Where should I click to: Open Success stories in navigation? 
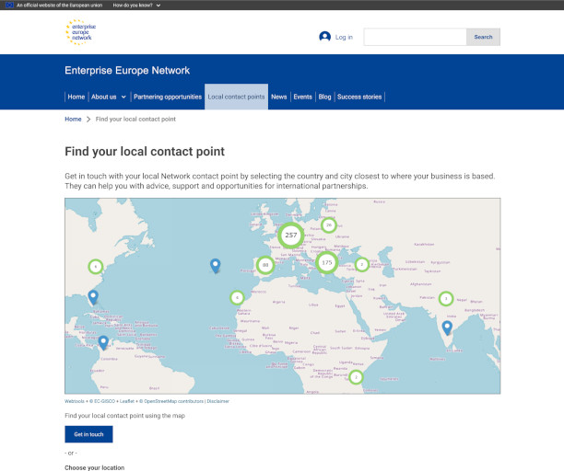(359, 97)
